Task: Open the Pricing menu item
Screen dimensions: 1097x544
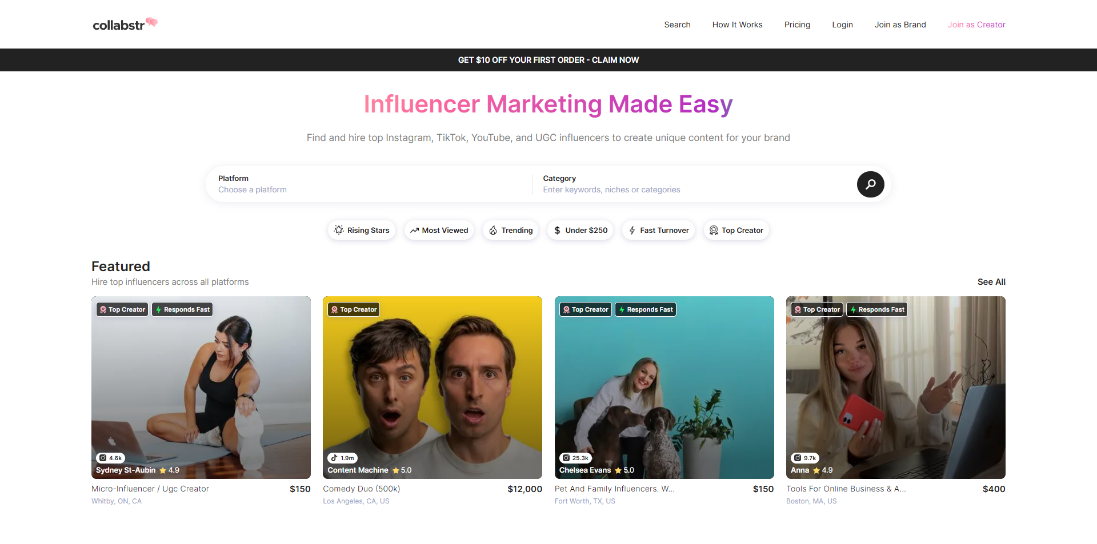Action: click(x=797, y=25)
